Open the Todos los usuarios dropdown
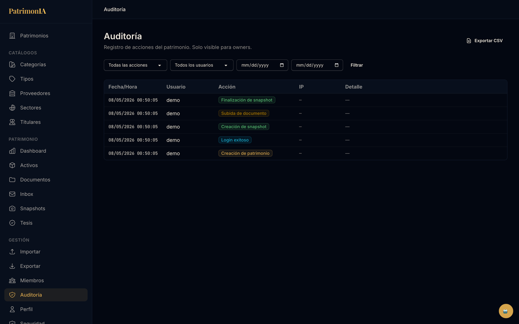519x324 pixels. tap(202, 65)
